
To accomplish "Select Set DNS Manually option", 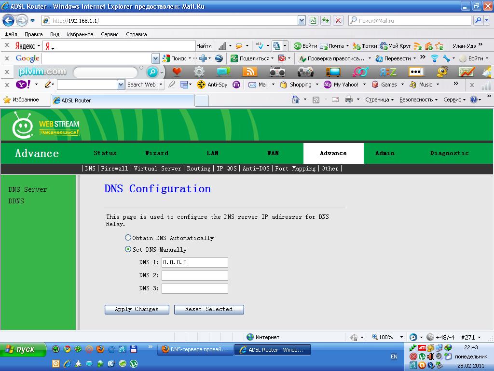I will pos(128,249).
